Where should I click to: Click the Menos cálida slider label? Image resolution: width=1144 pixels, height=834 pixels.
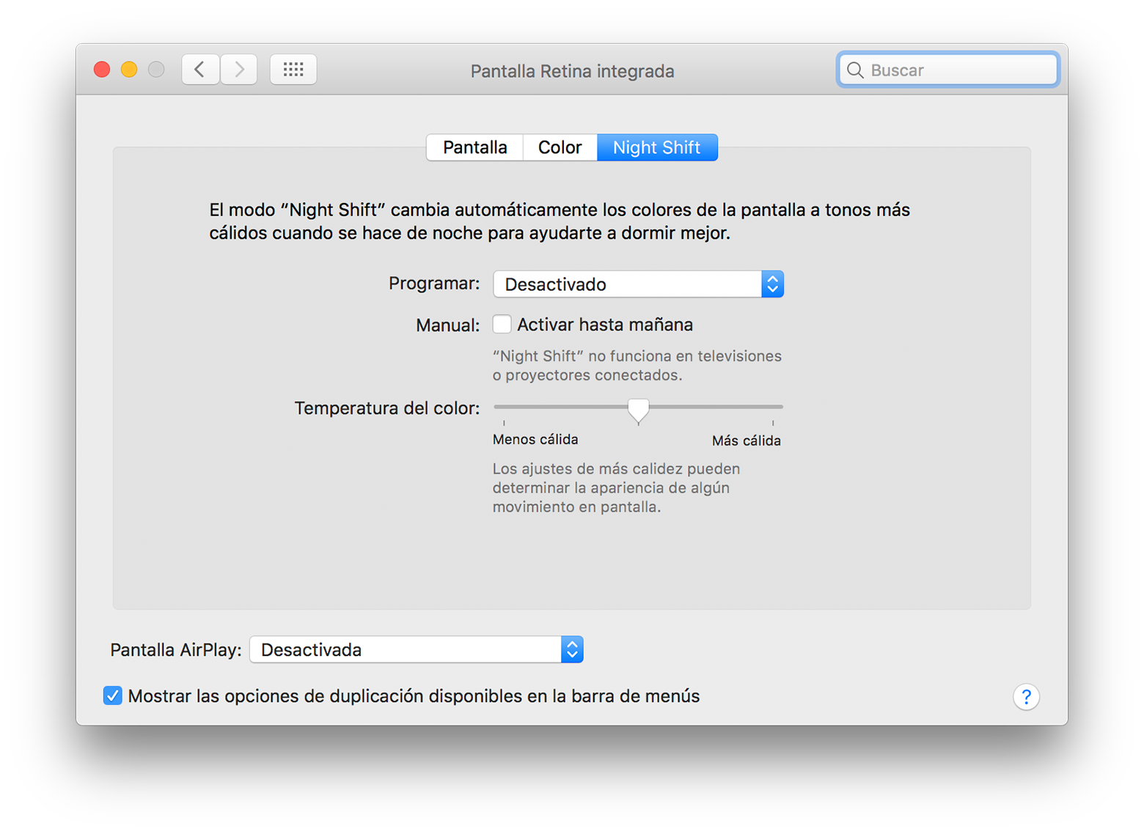click(x=535, y=440)
